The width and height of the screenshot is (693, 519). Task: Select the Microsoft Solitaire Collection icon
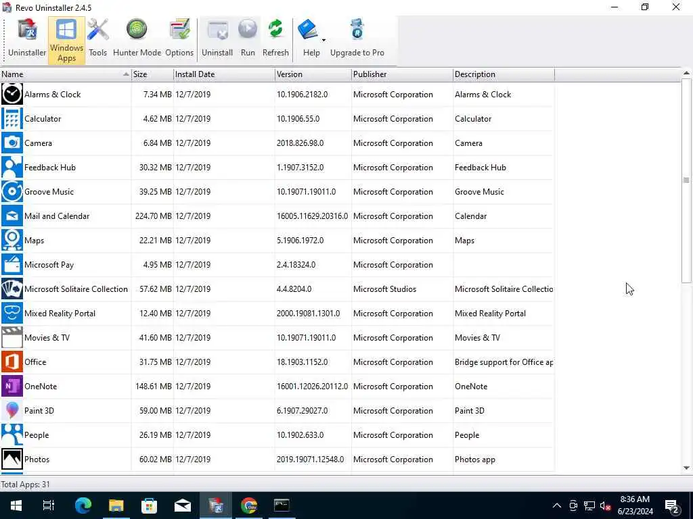click(x=12, y=289)
